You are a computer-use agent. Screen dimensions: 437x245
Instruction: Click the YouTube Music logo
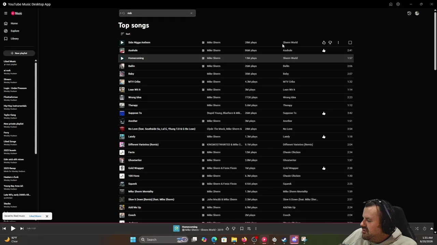click(16, 13)
